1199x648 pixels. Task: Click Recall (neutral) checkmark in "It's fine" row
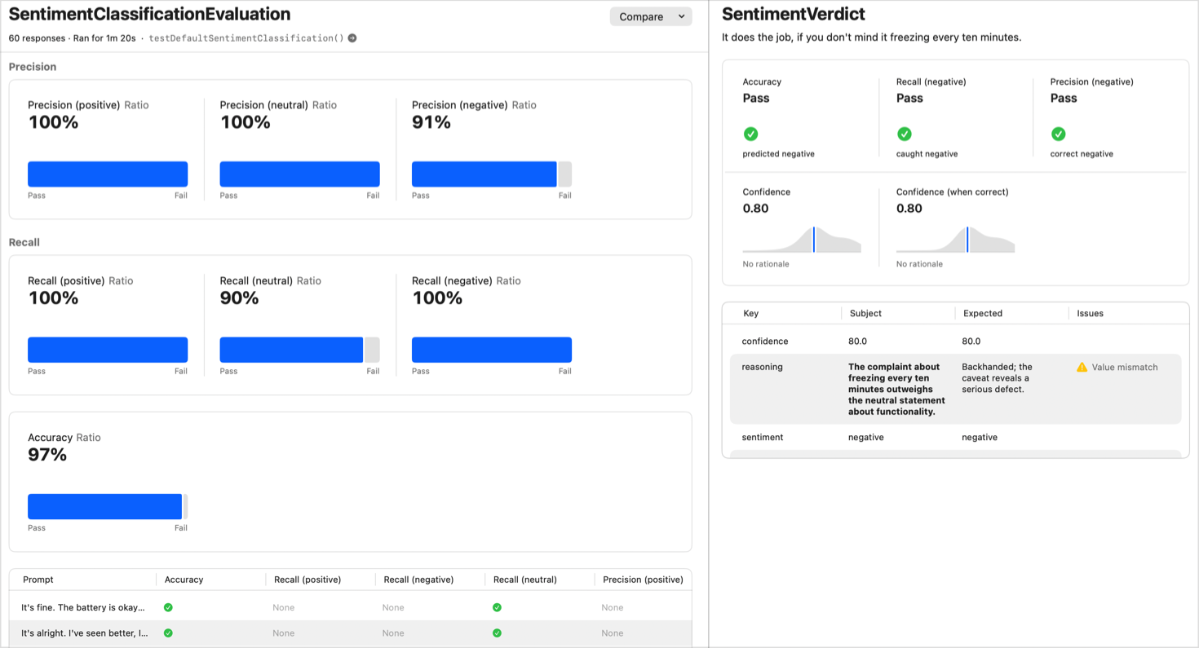pyautogui.click(x=497, y=607)
